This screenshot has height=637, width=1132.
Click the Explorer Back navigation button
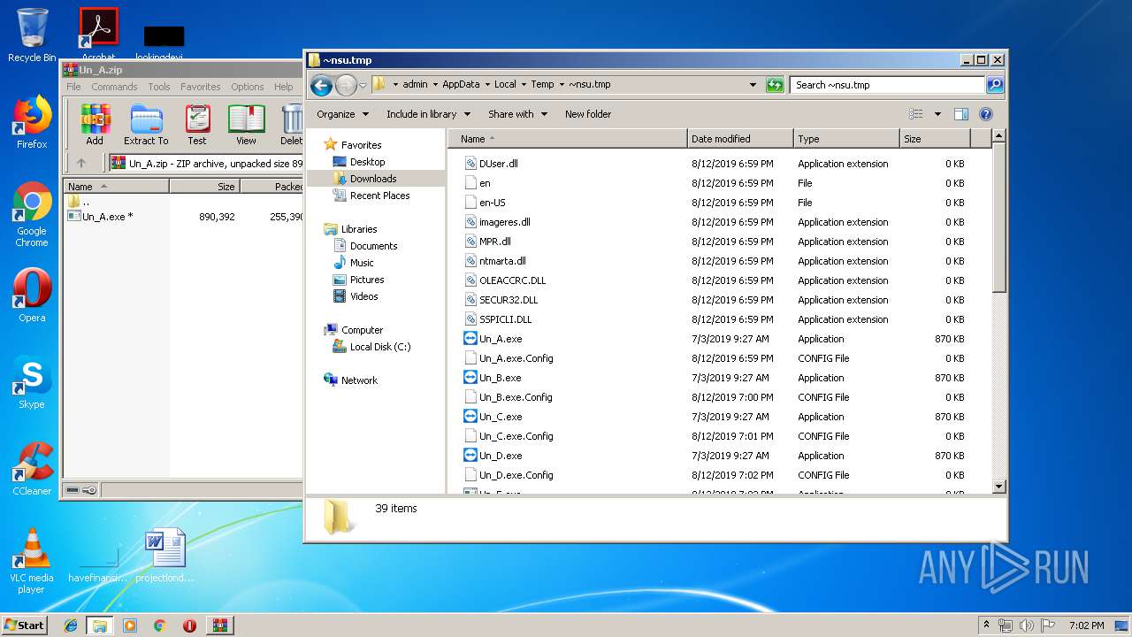point(322,85)
